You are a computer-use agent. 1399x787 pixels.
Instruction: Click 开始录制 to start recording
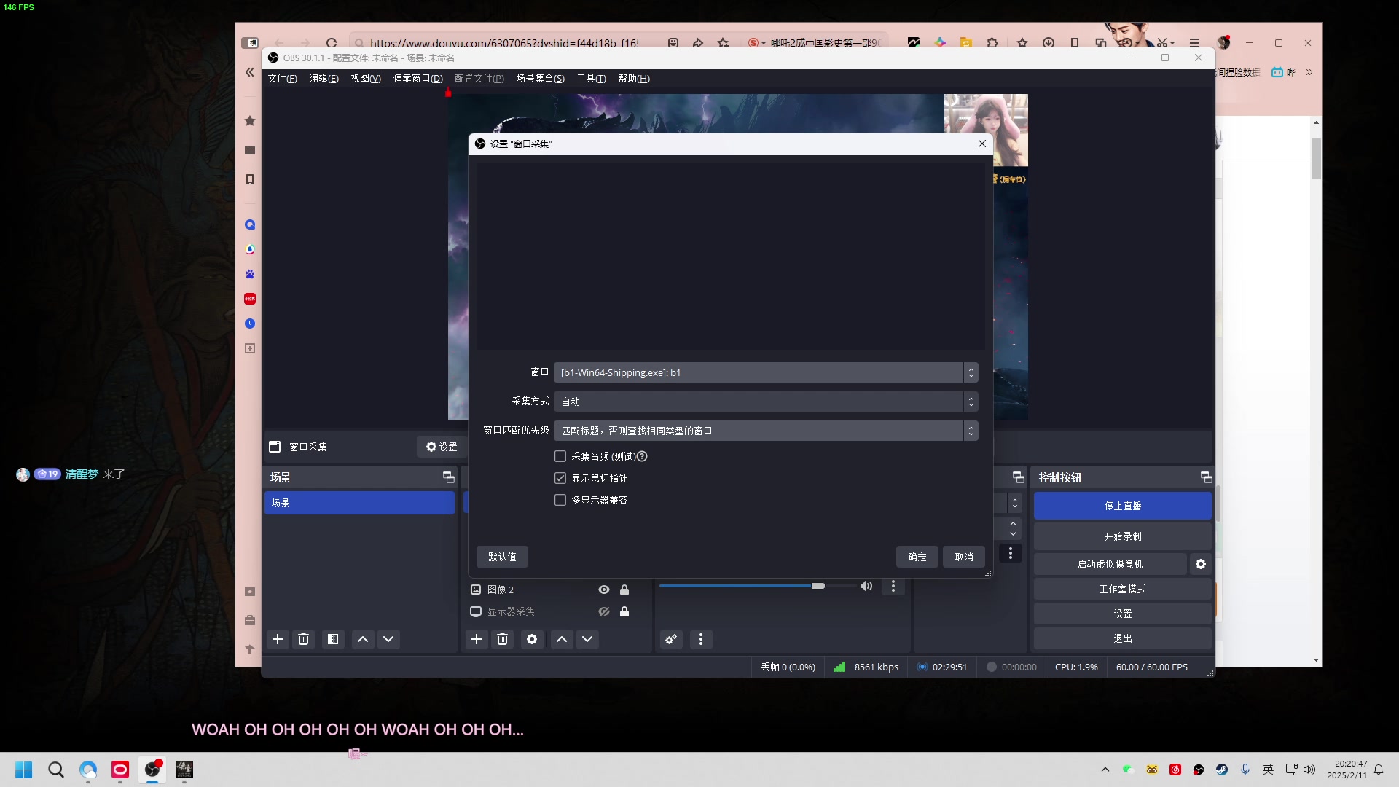click(1123, 536)
